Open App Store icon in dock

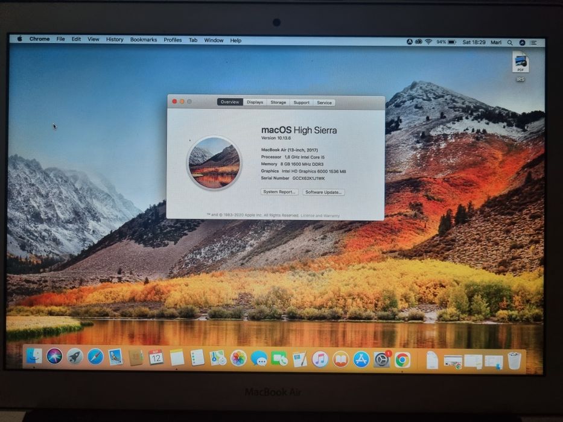click(x=361, y=359)
